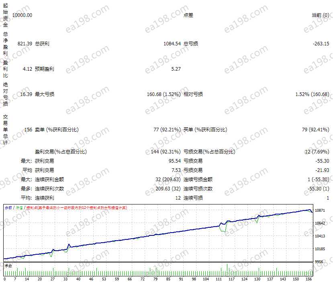Select the 总亏损 value -263.15

[x=321, y=43]
